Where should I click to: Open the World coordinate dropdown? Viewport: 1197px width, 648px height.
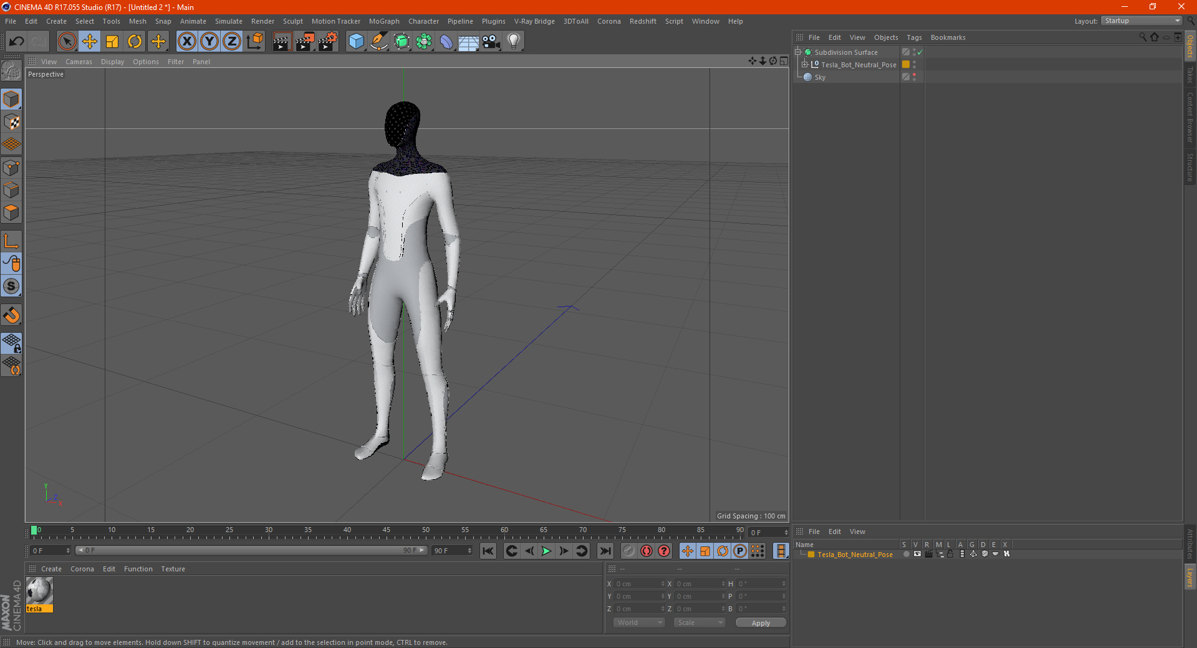click(639, 622)
